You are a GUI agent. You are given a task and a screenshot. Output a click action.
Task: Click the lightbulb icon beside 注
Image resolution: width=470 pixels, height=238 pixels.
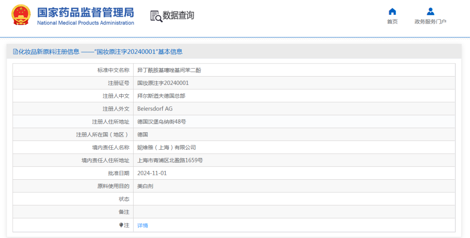coord(121,225)
